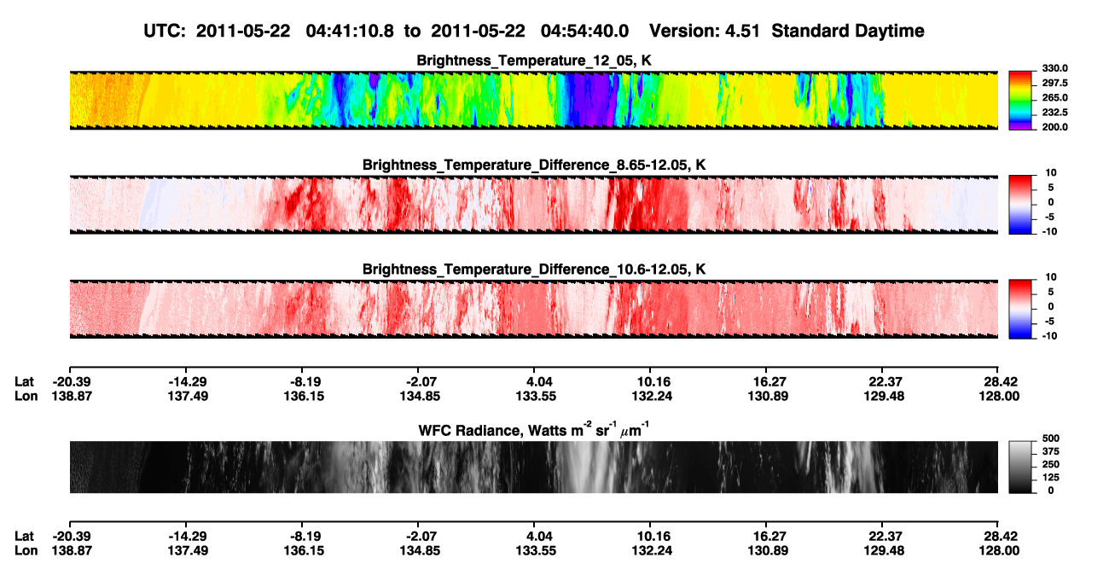
Task: Click upper axis longitude label 130.89
Action: pos(768,396)
